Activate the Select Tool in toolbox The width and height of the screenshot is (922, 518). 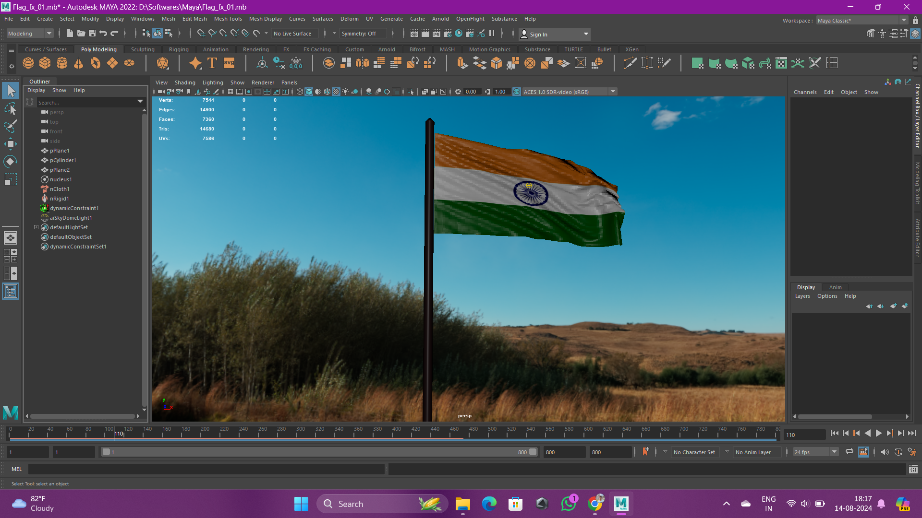coord(11,91)
